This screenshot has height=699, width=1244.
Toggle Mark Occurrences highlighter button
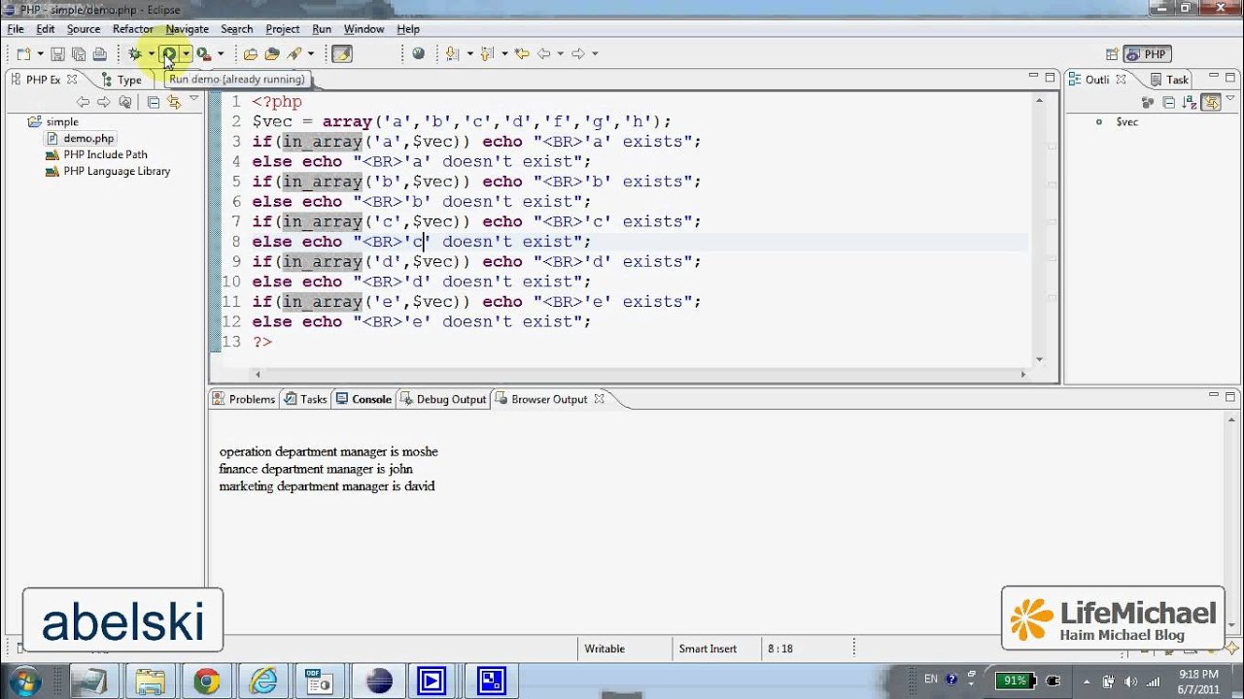(341, 54)
